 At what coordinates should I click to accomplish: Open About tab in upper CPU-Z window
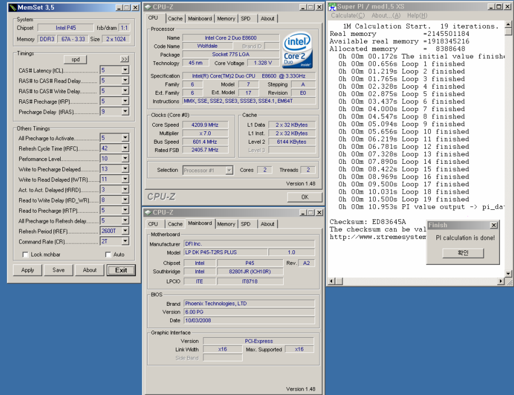click(x=267, y=19)
